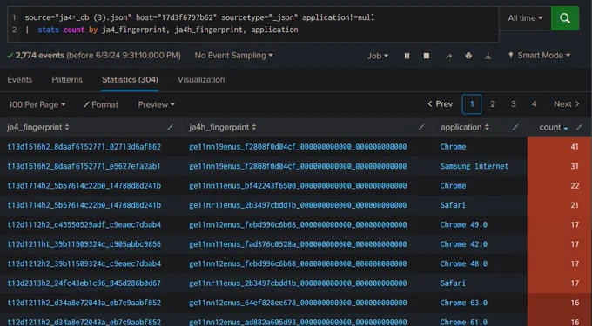592x326 pixels.
Task: Export results with the download icon
Action: (x=488, y=56)
